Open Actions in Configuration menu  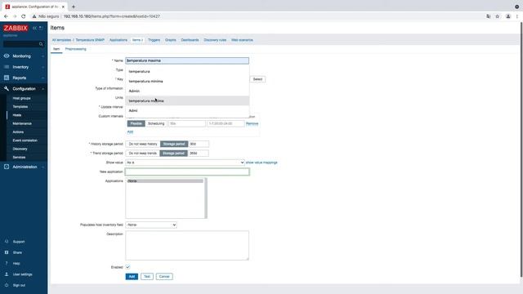[18, 132]
